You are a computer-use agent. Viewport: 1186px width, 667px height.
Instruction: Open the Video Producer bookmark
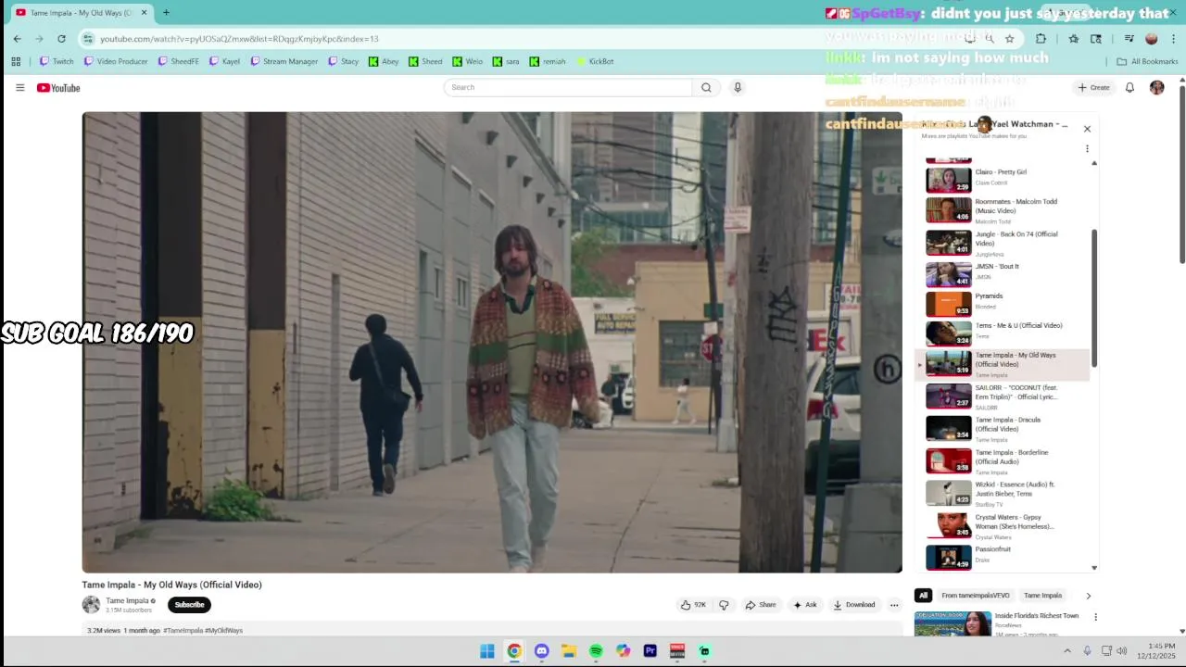pos(116,61)
